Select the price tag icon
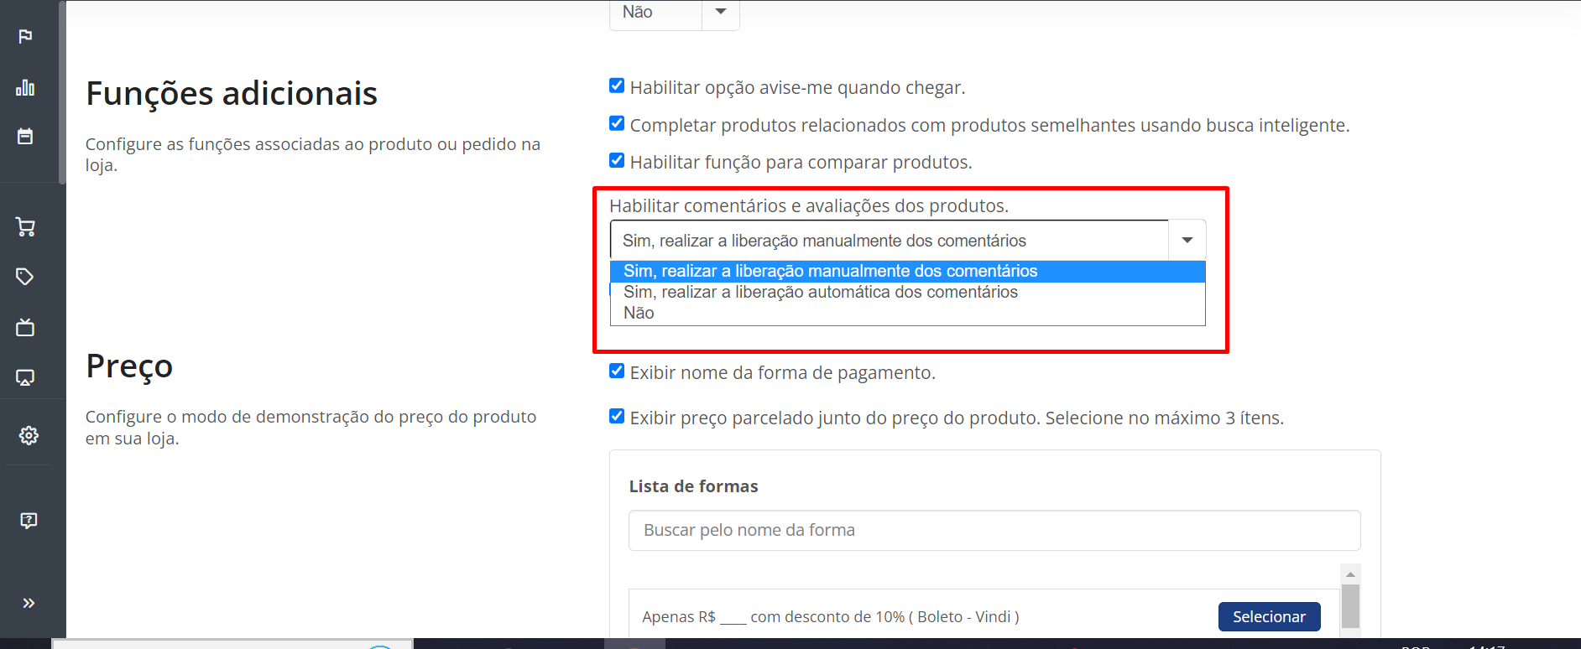The width and height of the screenshot is (1581, 649). click(x=25, y=277)
